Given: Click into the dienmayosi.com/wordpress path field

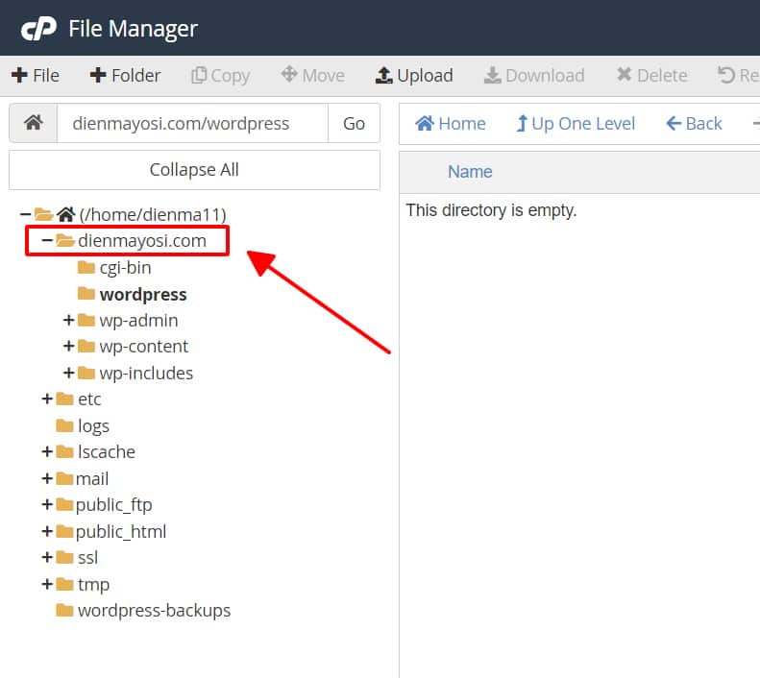Looking at the screenshot, I should (192, 123).
